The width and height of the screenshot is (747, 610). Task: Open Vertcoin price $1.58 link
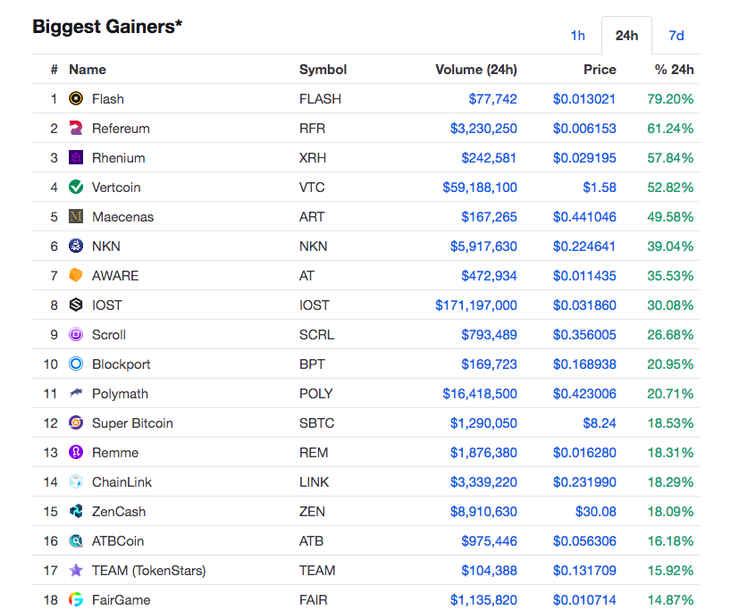600,188
